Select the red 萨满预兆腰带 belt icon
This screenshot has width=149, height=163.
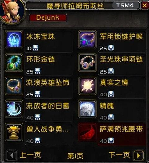click(88, 132)
